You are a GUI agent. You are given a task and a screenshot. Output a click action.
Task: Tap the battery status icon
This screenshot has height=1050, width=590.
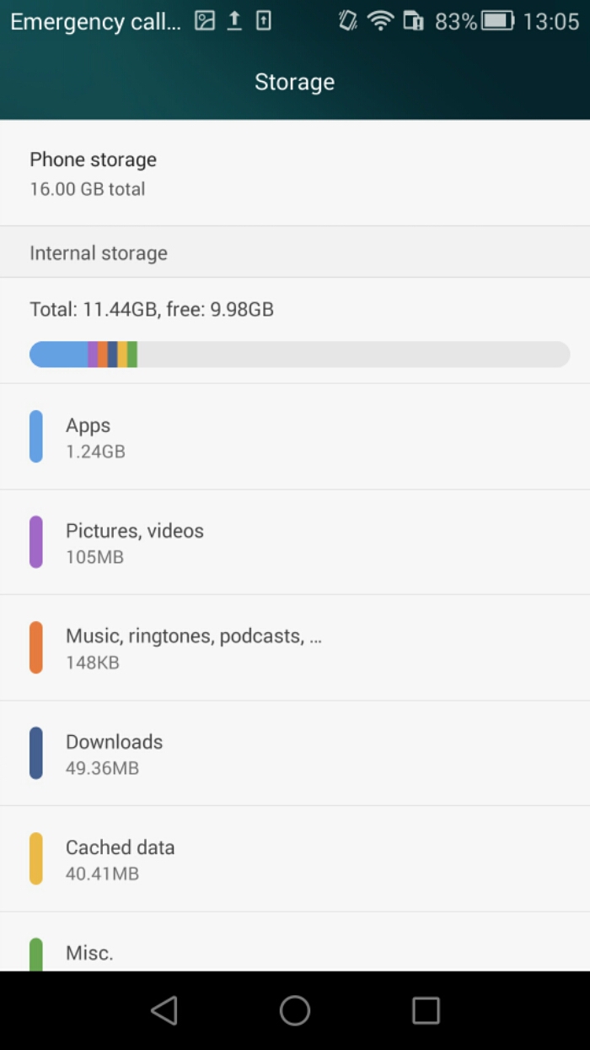497,21
